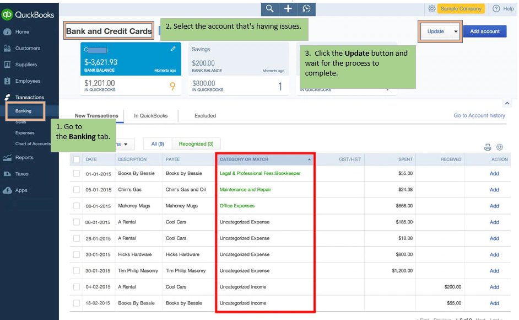Viewport: 519px width, 320px height.
Task: Click the Help question mark icon
Action: [x=496, y=9]
